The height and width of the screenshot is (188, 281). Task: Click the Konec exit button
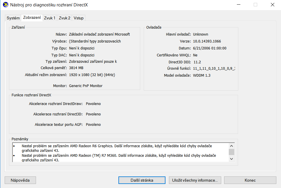click(x=250, y=180)
